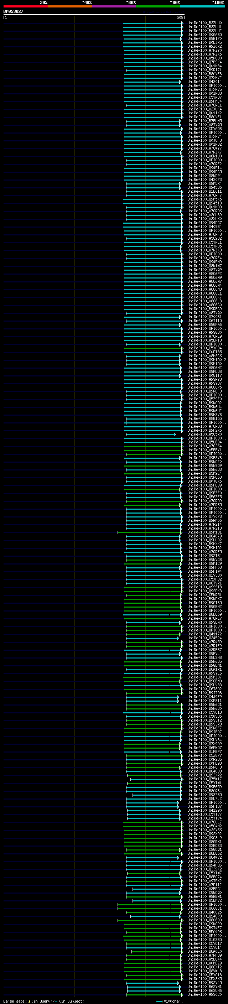This screenshot has height=1004, width=228.
Task: Click the purple ~60% identity legend segment
Action: click(x=114, y=6)
